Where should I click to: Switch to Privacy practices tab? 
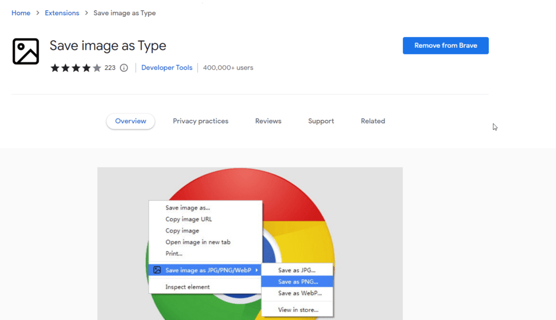click(x=201, y=121)
